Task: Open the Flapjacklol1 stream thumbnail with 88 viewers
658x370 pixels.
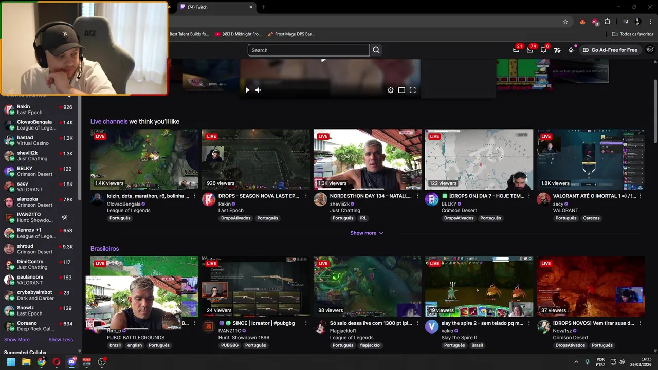Action: (368, 286)
